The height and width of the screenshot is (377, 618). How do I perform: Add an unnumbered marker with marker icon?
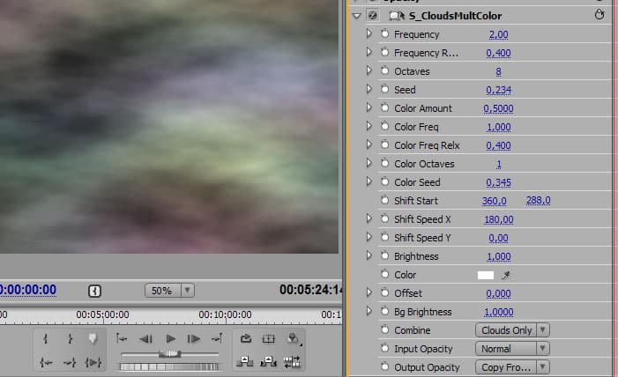tap(93, 339)
